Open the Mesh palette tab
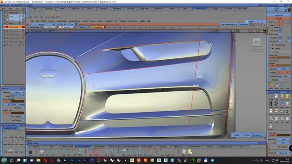 [x=172, y=9]
